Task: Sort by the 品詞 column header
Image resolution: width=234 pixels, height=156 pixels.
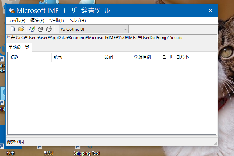Action: click(117, 57)
